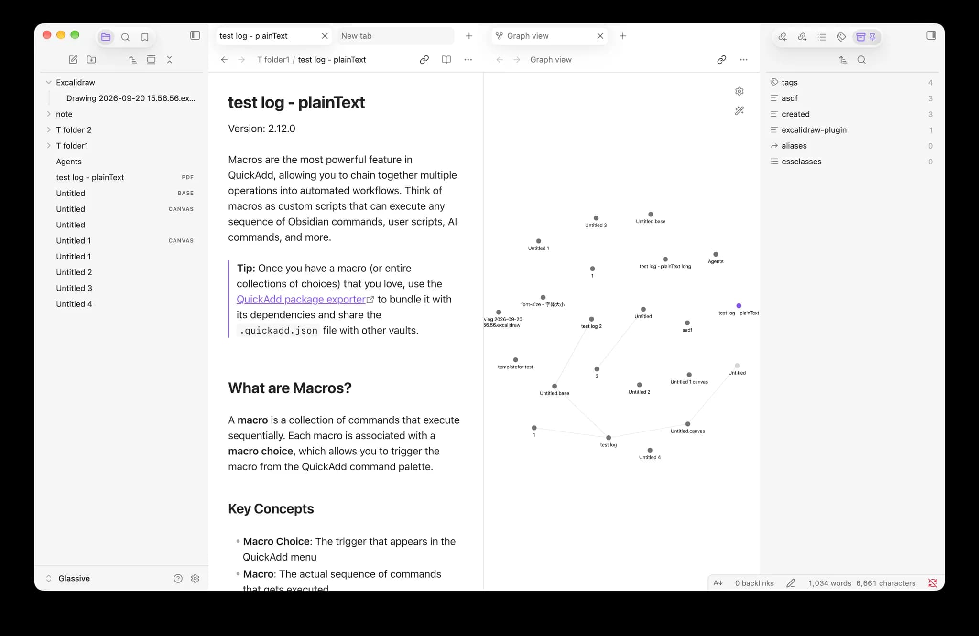Image resolution: width=979 pixels, height=636 pixels.
Task: Open backlinks panel icon in right sidebar
Action: (x=783, y=37)
